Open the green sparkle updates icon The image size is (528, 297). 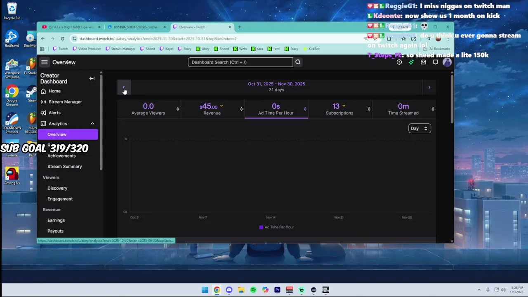pyautogui.click(x=411, y=62)
